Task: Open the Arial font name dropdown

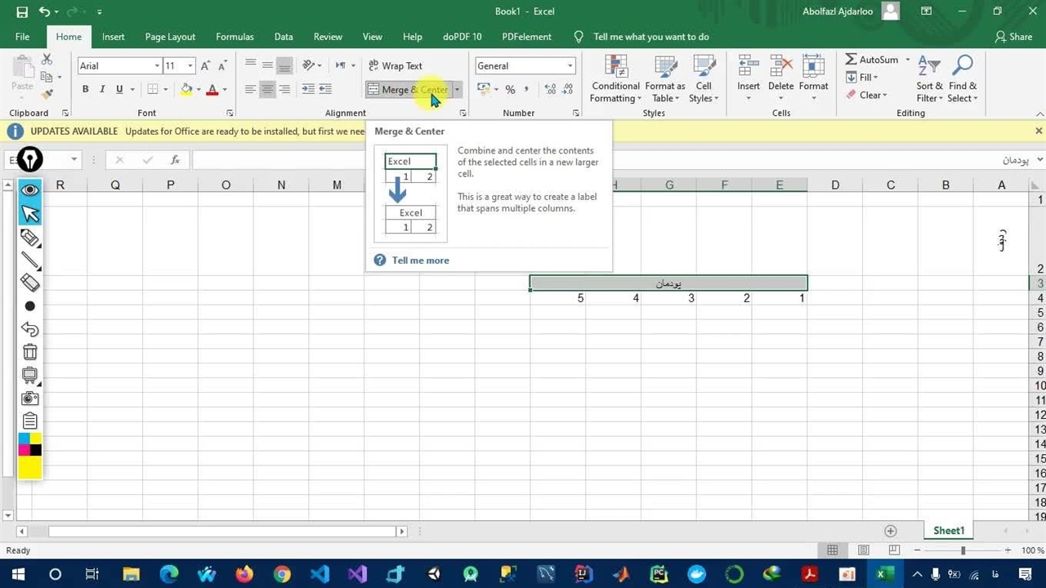Action: [x=157, y=66]
